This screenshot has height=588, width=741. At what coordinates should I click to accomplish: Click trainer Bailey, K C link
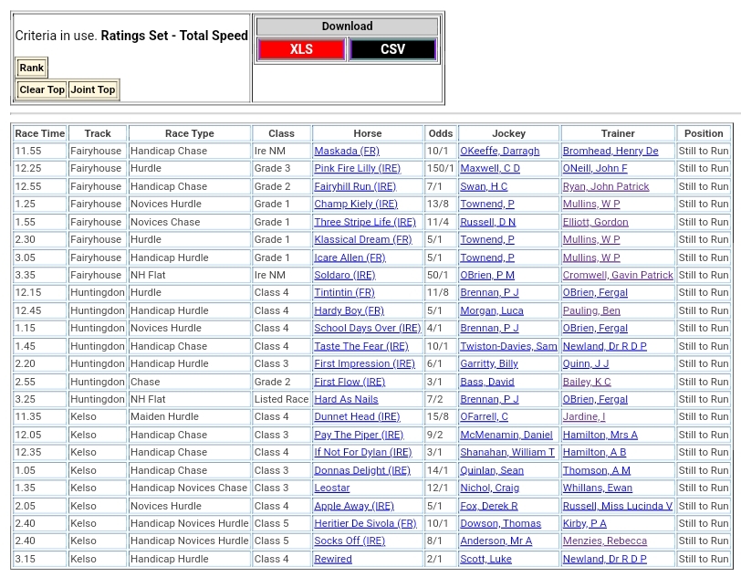tap(587, 382)
